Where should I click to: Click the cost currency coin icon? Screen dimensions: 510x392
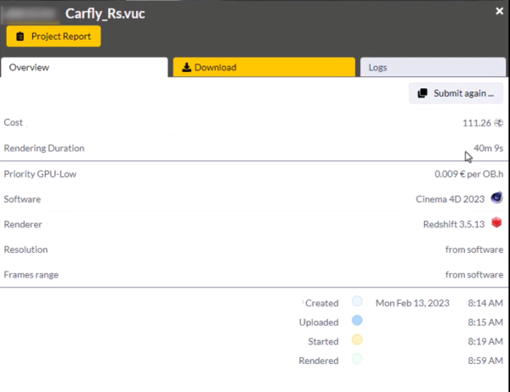(498, 123)
